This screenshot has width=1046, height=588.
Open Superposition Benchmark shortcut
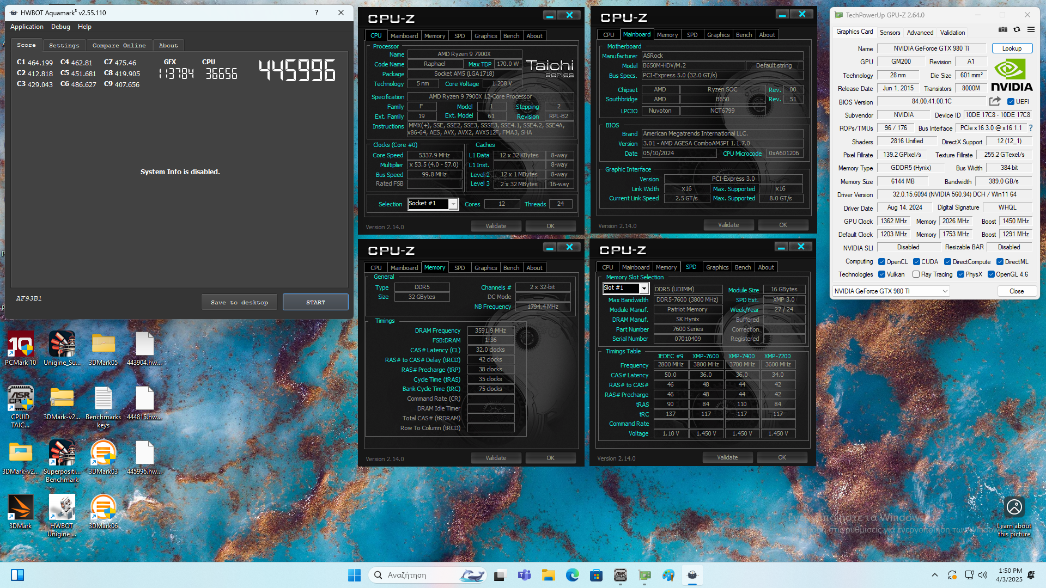pyautogui.click(x=62, y=461)
